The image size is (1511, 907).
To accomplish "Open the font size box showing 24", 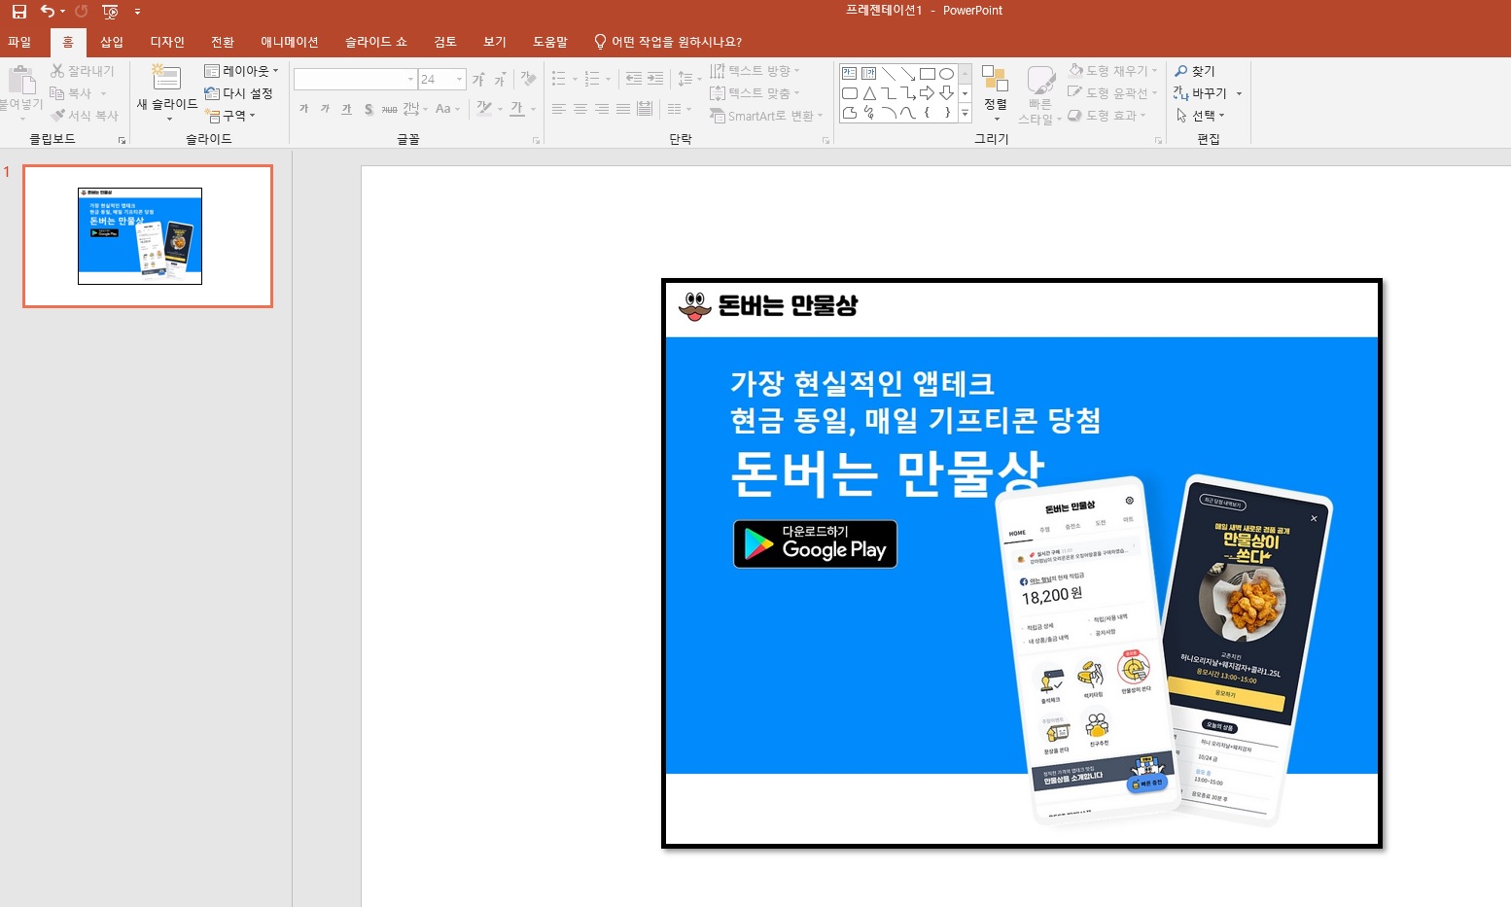I will 442,80.
